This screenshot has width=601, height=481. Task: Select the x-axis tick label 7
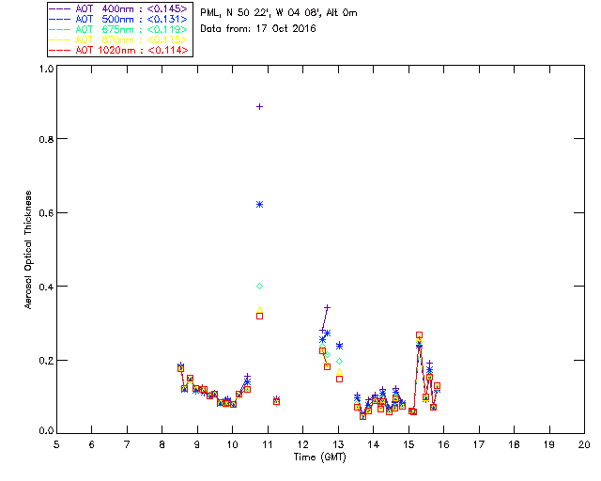coord(127,444)
